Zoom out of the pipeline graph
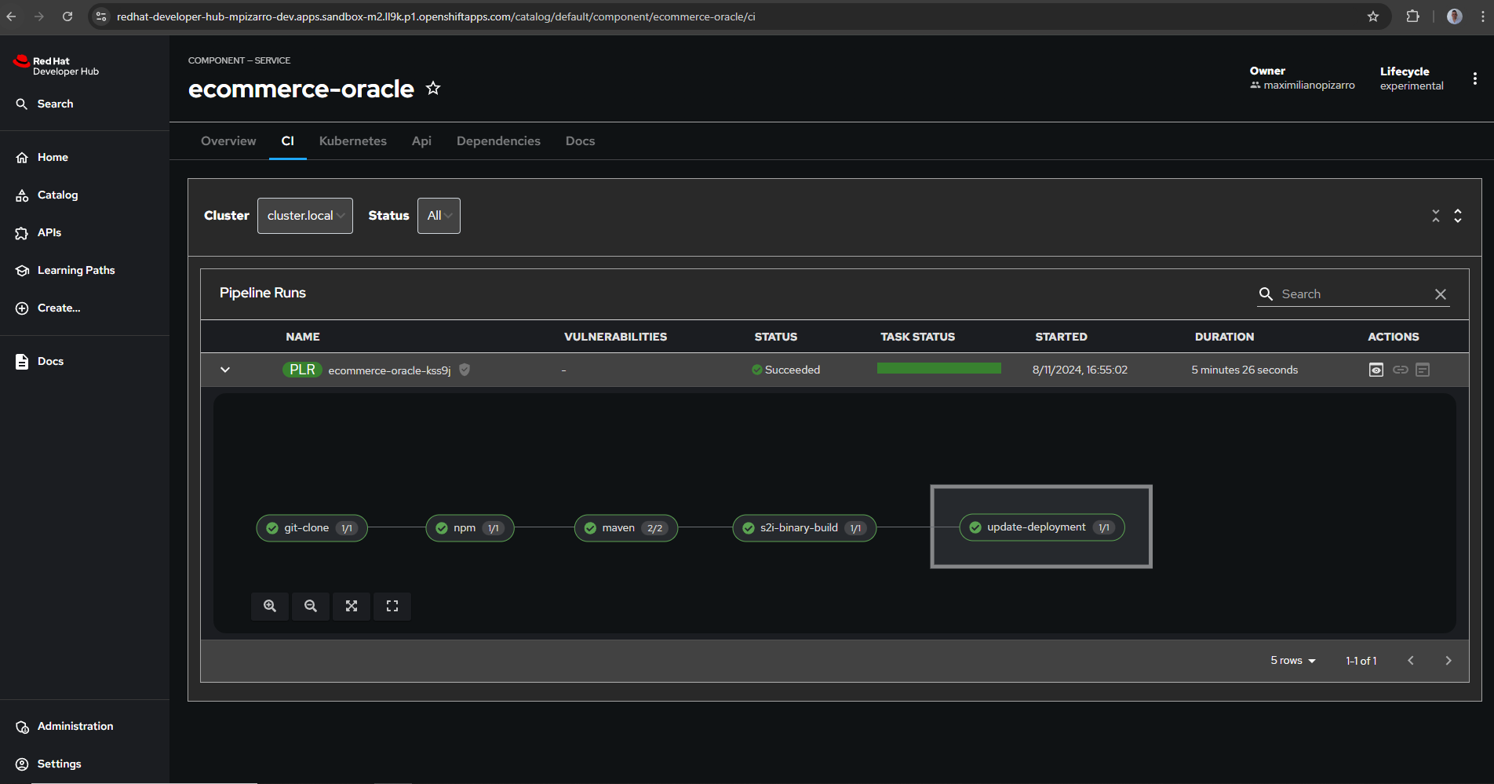 (x=310, y=606)
